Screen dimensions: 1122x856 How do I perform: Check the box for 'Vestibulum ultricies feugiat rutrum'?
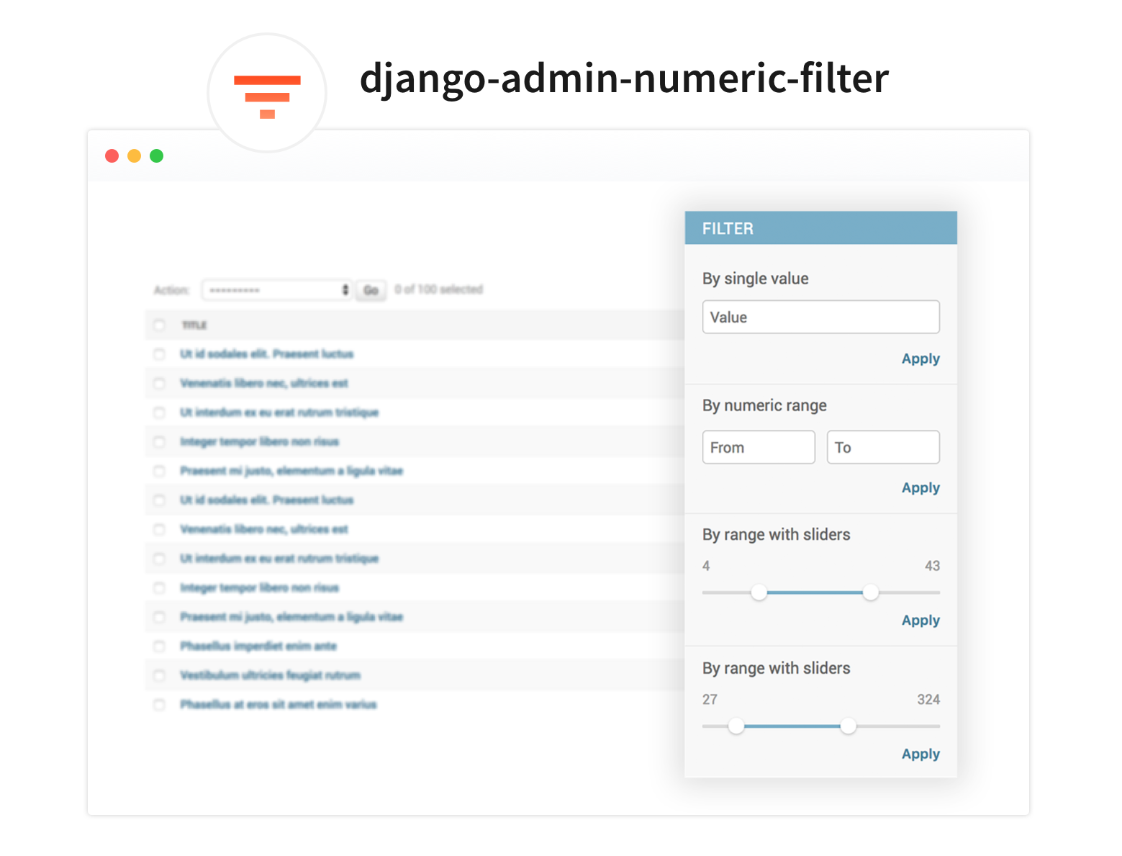(x=159, y=675)
